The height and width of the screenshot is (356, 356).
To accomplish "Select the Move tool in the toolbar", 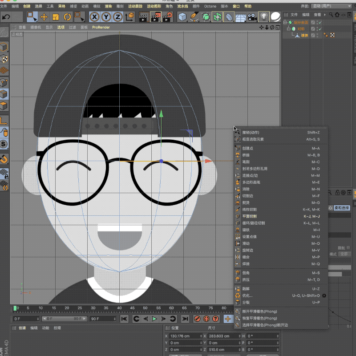I will (44, 17).
